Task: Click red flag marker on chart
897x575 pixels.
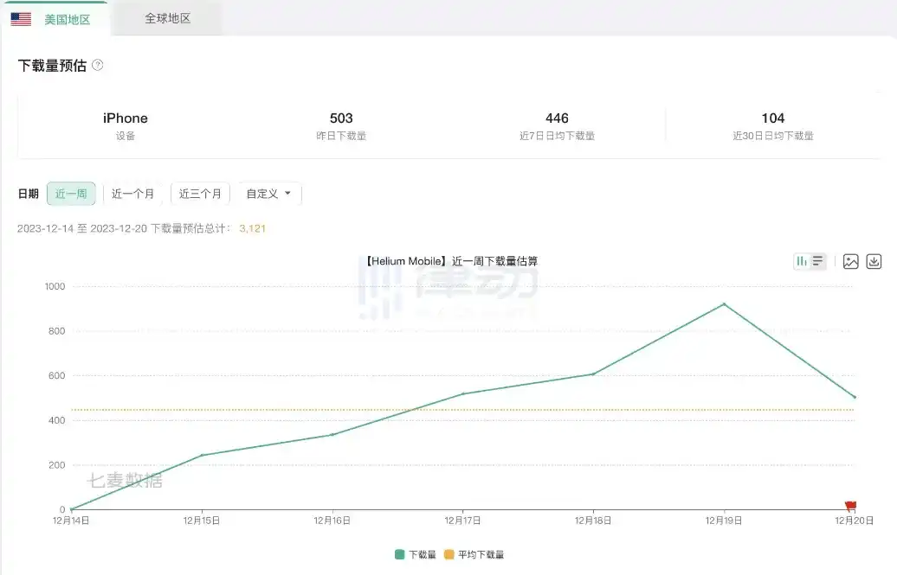Action: (850, 506)
